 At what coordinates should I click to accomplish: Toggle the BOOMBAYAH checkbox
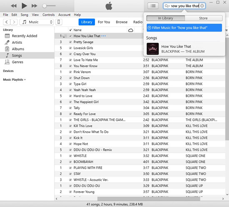70,162
